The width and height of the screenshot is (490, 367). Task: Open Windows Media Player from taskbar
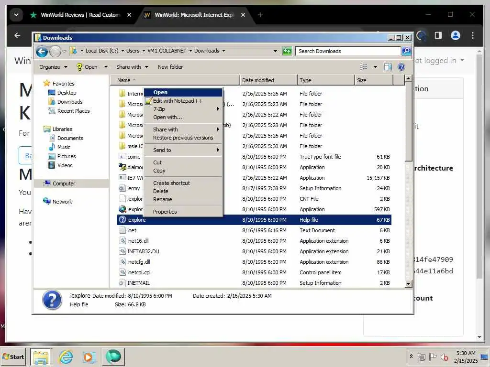[x=89, y=356]
